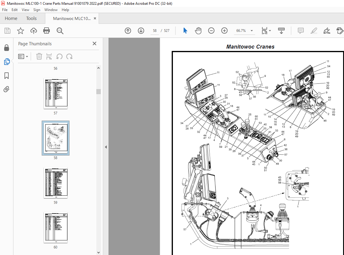Open the File menu
This screenshot has width=344, height=255.
point(5,10)
